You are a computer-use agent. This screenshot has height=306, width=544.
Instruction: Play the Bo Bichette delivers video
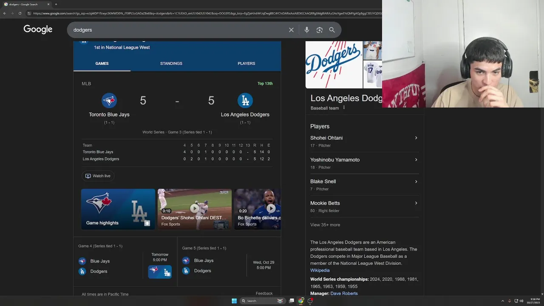258,209
